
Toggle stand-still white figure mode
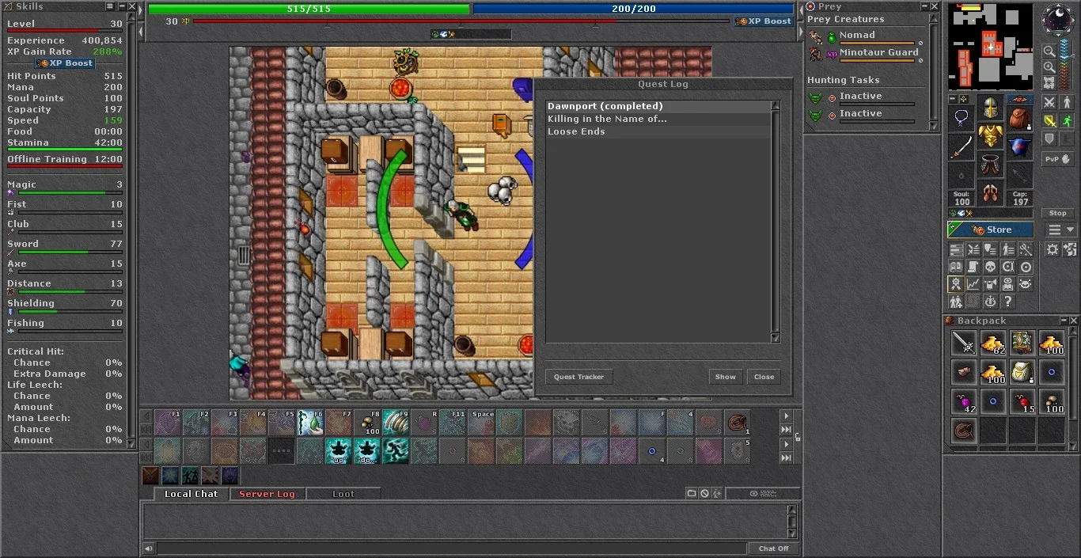1067,102
